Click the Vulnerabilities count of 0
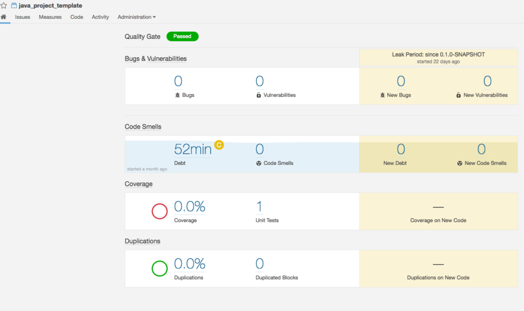Screen dimensions: 524x311 coord(259,81)
